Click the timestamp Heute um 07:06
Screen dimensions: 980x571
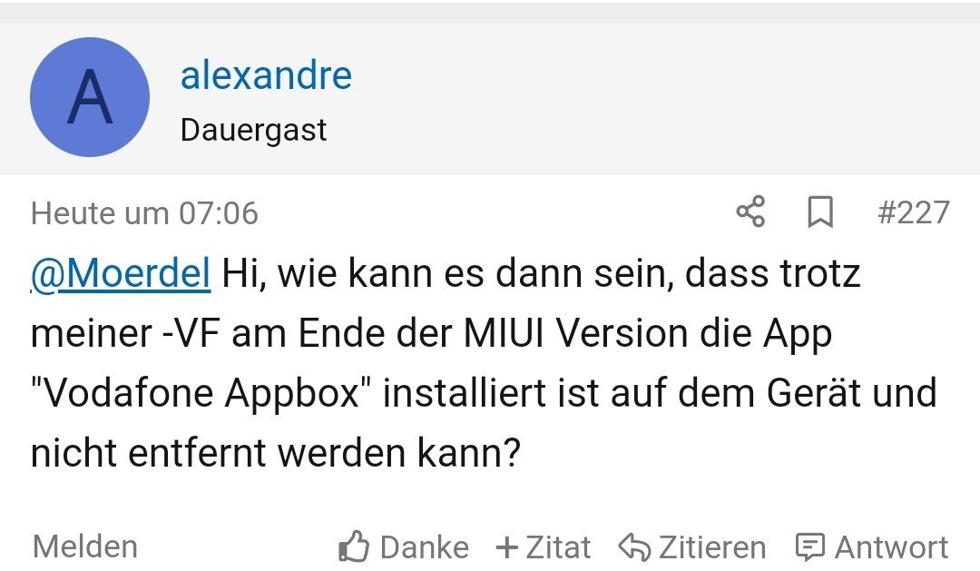(144, 213)
